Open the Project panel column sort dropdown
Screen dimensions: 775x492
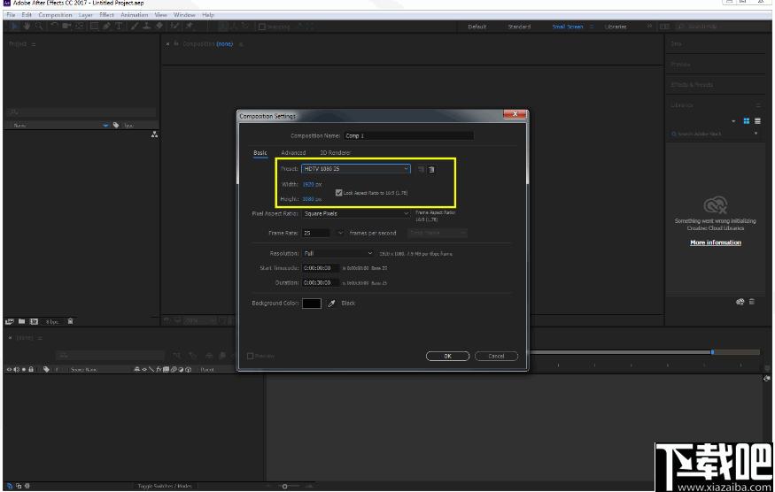coord(105,126)
